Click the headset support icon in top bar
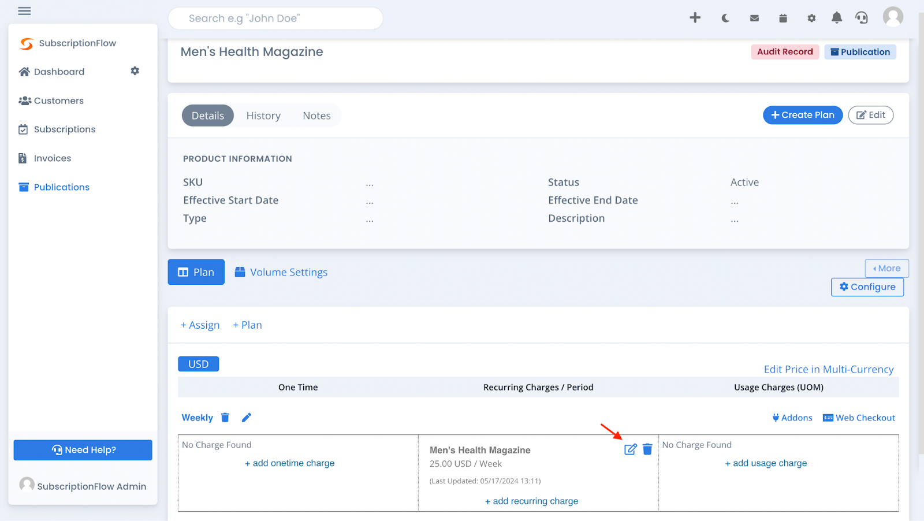Image resolution: width=924 pixels, height=521 pixels. [x=862, y=18]
